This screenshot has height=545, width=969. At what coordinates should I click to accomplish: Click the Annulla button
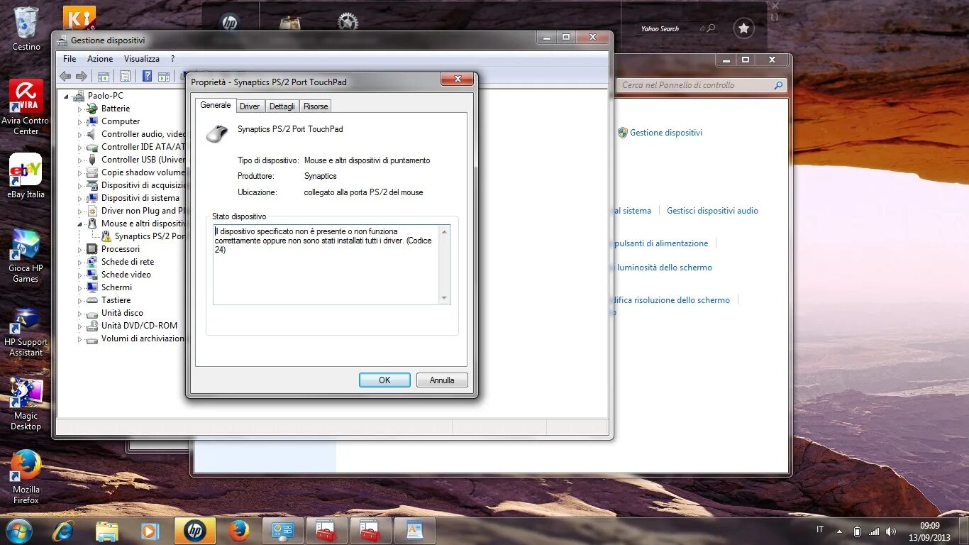[442, 380]
